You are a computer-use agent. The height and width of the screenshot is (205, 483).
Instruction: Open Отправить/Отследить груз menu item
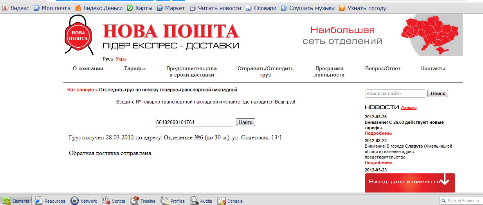pyautogui.click(x=265, y=71)
